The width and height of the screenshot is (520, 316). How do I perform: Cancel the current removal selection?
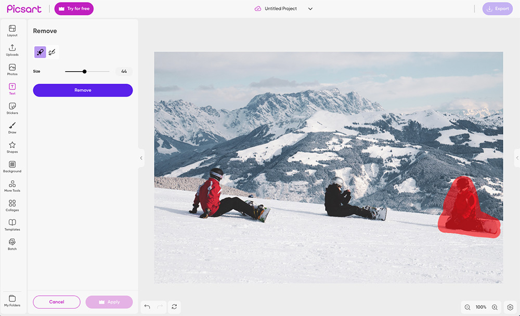coord(56,302)
